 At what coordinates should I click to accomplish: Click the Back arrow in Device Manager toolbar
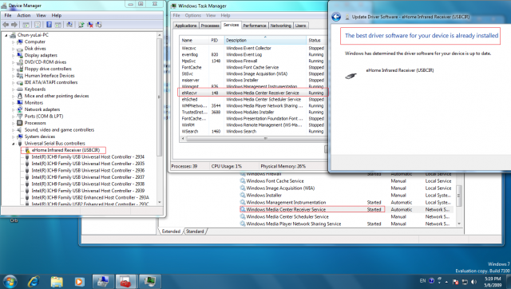(x=6, y=25)
